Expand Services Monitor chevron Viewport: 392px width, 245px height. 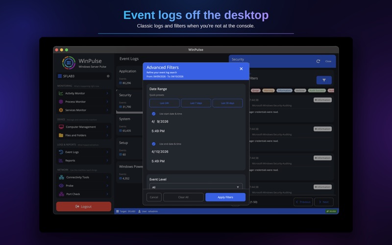pos(107,110)
